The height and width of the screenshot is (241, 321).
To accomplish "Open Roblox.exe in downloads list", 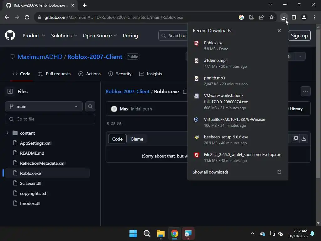I will [x=238, y=46].
